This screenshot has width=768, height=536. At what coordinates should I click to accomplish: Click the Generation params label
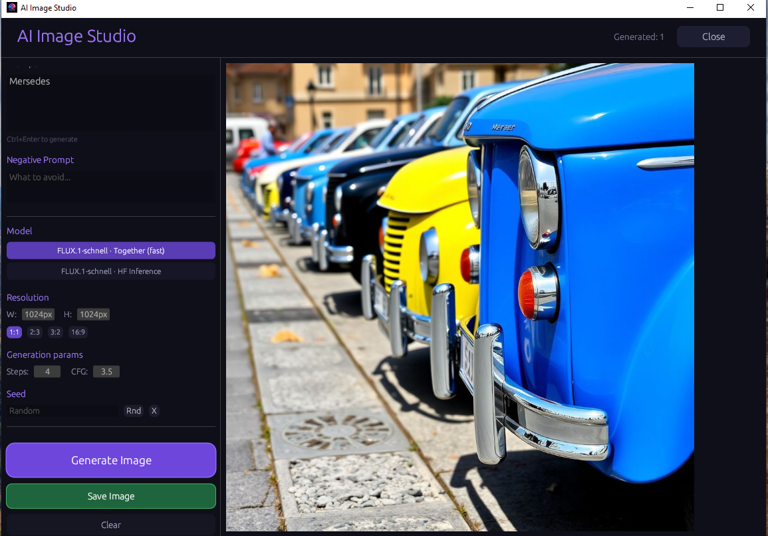pos(45,354)
